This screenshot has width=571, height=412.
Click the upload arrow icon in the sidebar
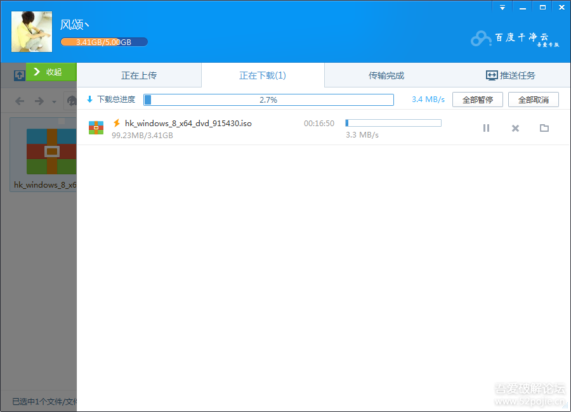coord(19,75)
